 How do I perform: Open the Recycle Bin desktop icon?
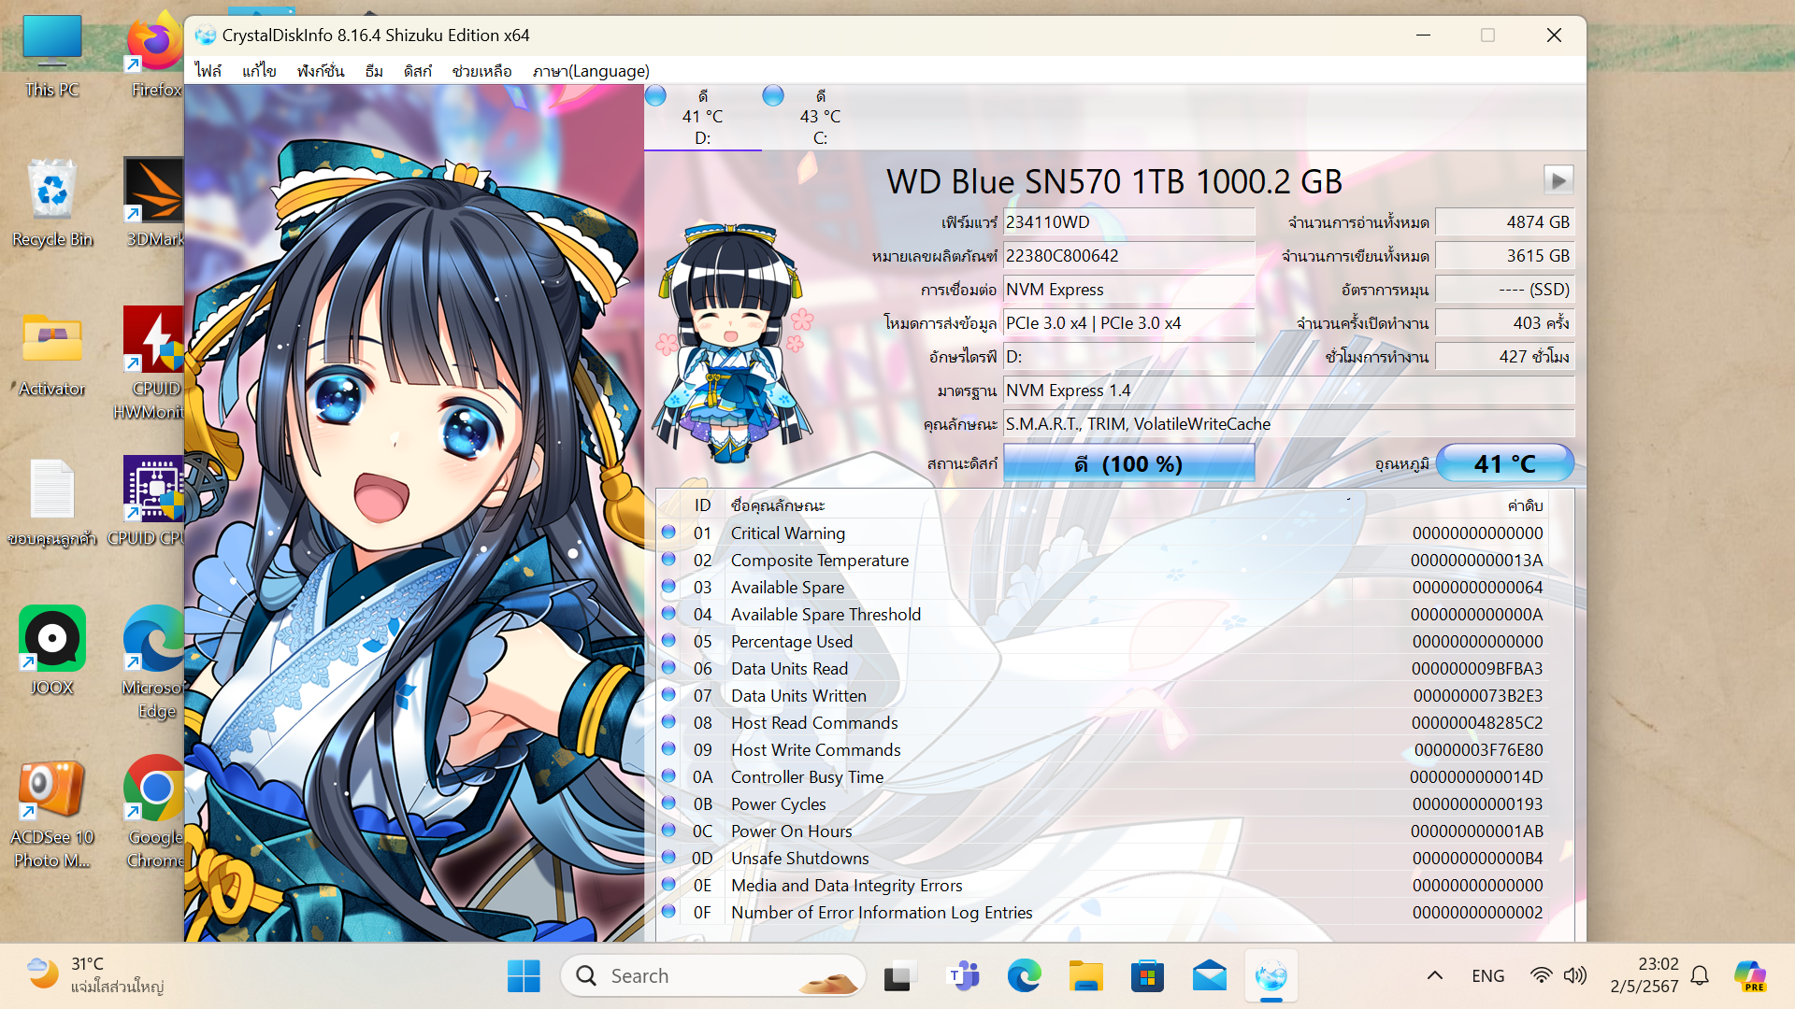tap(52, 204)
